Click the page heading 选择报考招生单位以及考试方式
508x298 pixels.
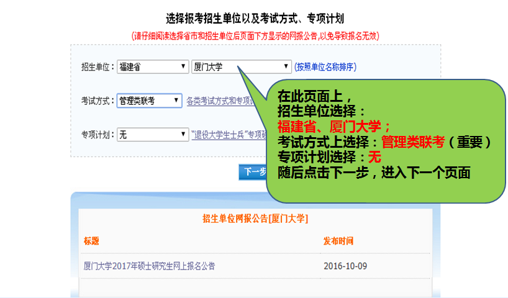click(x=255, y=21)
